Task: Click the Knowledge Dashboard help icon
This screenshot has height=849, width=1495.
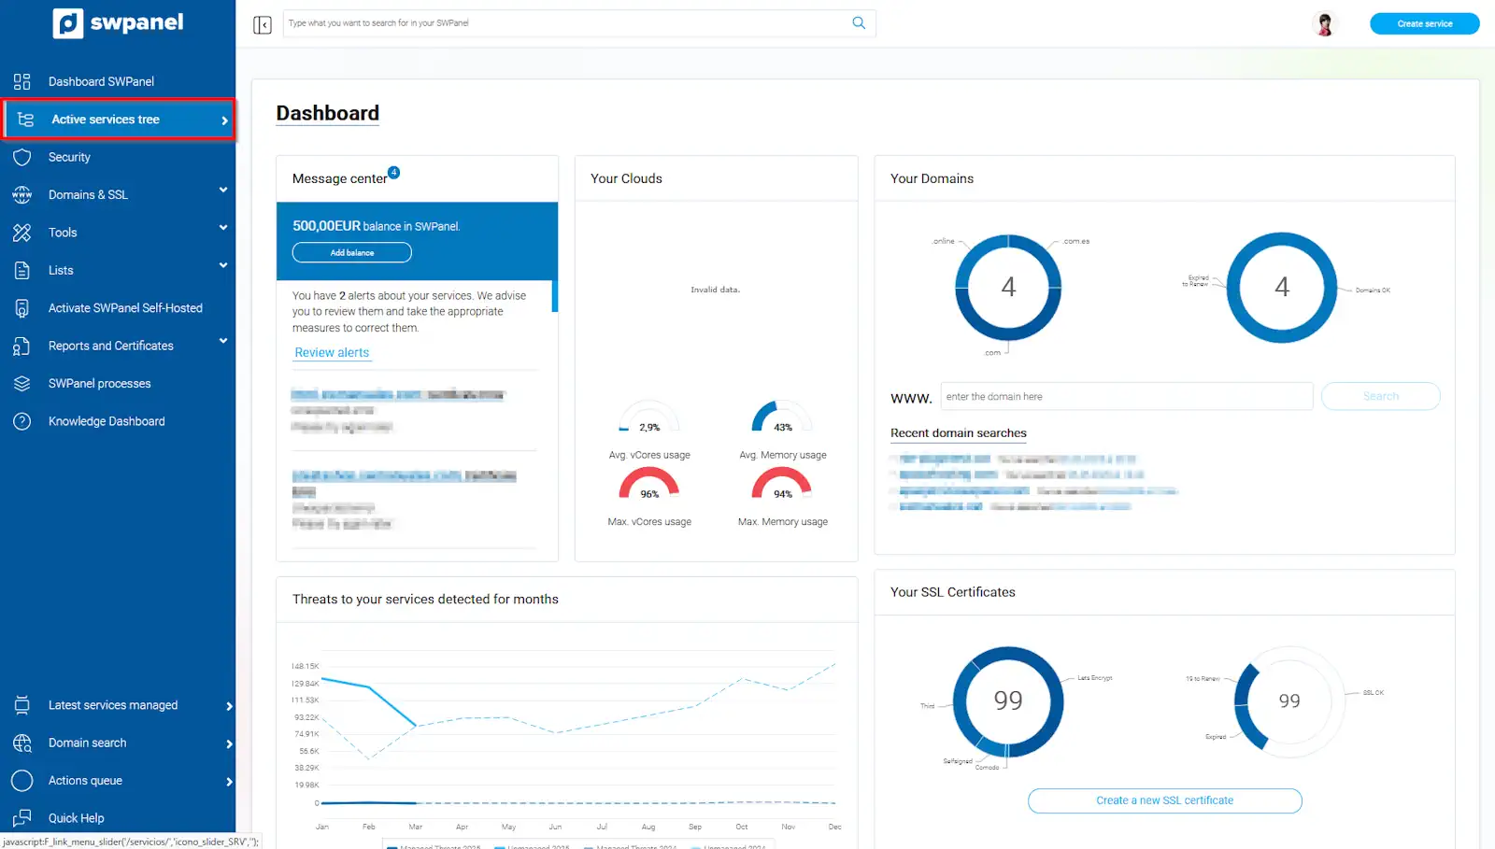Action: pyautogui.click(x=22, y=421)
